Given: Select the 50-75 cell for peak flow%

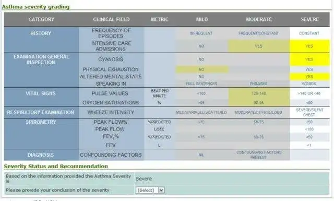Looking at the screenshot, I should pyautogui.click(x=259, y=122).
